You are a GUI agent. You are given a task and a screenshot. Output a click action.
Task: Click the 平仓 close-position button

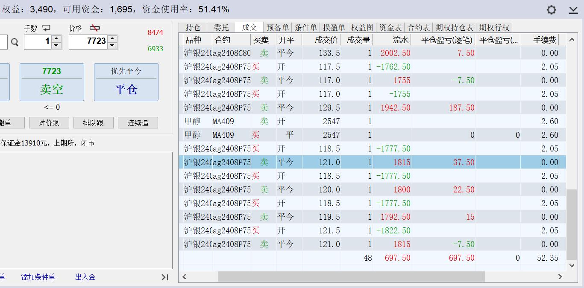(x=126, y=82)
